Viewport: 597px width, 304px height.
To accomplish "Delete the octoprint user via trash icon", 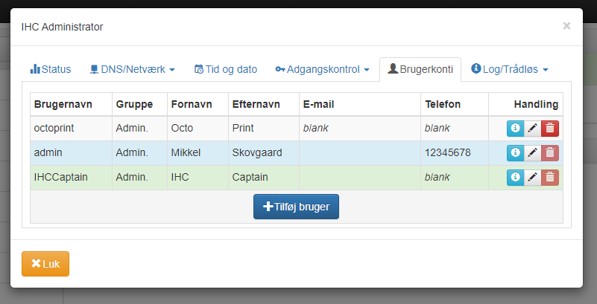I will (x=550, y=129).
